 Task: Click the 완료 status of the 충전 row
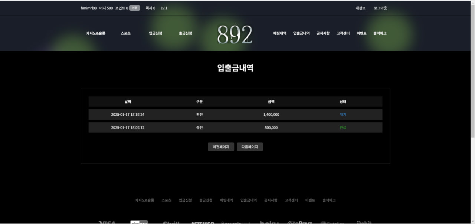(343, 128)
